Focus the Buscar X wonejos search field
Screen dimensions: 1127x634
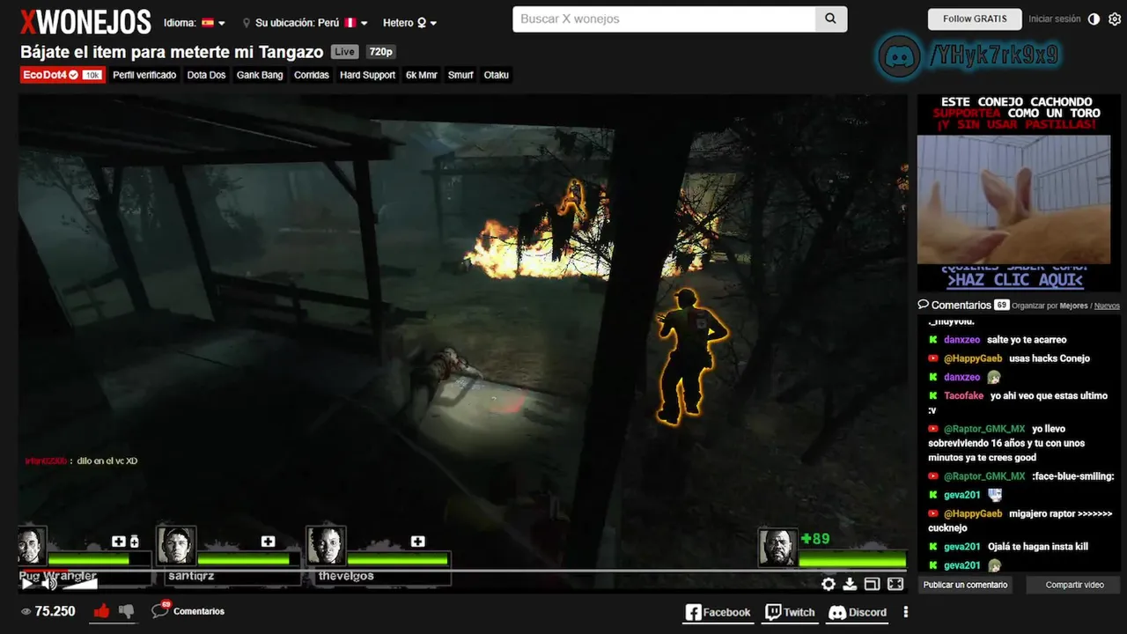[664, 19]
